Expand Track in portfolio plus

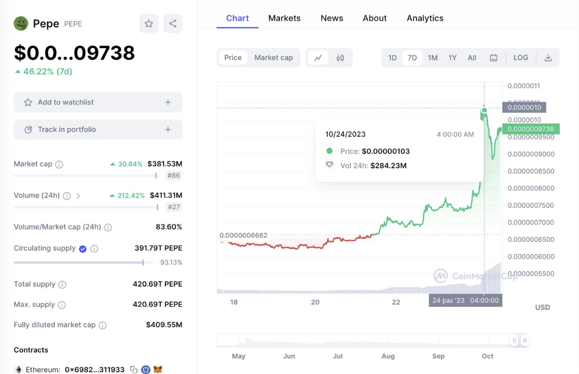[168, 130]
